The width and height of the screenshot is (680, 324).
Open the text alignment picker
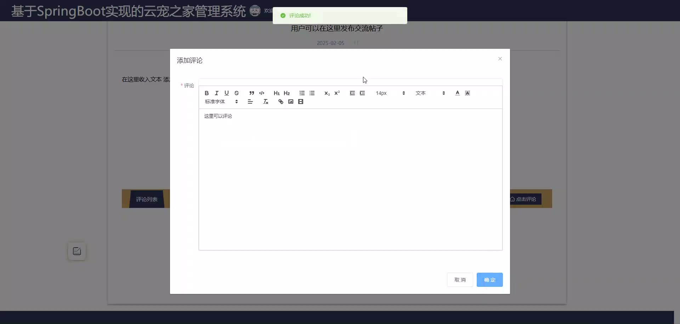[250, 102]
